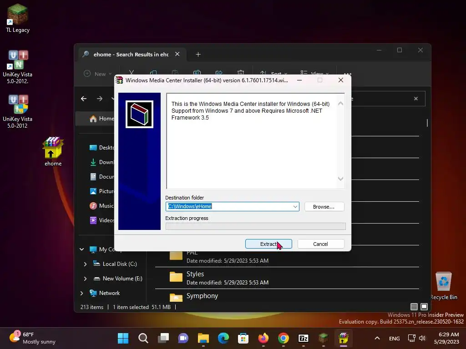Open Downloads in Explorer sidebar
The height and width of the screenshot is (349, 466).
[101, 162]
